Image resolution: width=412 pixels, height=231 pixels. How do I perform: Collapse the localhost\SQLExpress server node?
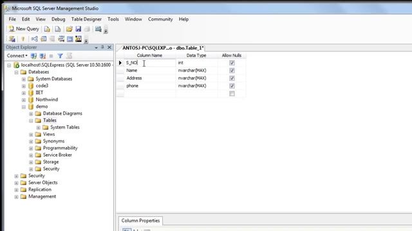[9, 65]
